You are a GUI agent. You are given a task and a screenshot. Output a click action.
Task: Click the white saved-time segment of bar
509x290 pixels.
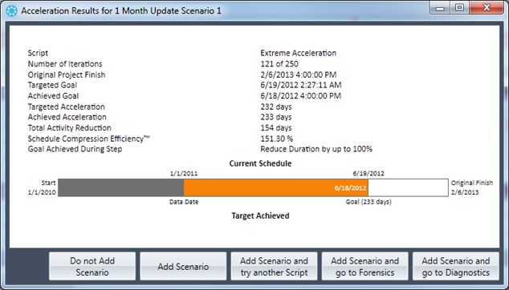(x=408, y=187)
